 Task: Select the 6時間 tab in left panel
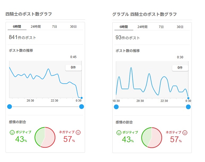(17, 27)
